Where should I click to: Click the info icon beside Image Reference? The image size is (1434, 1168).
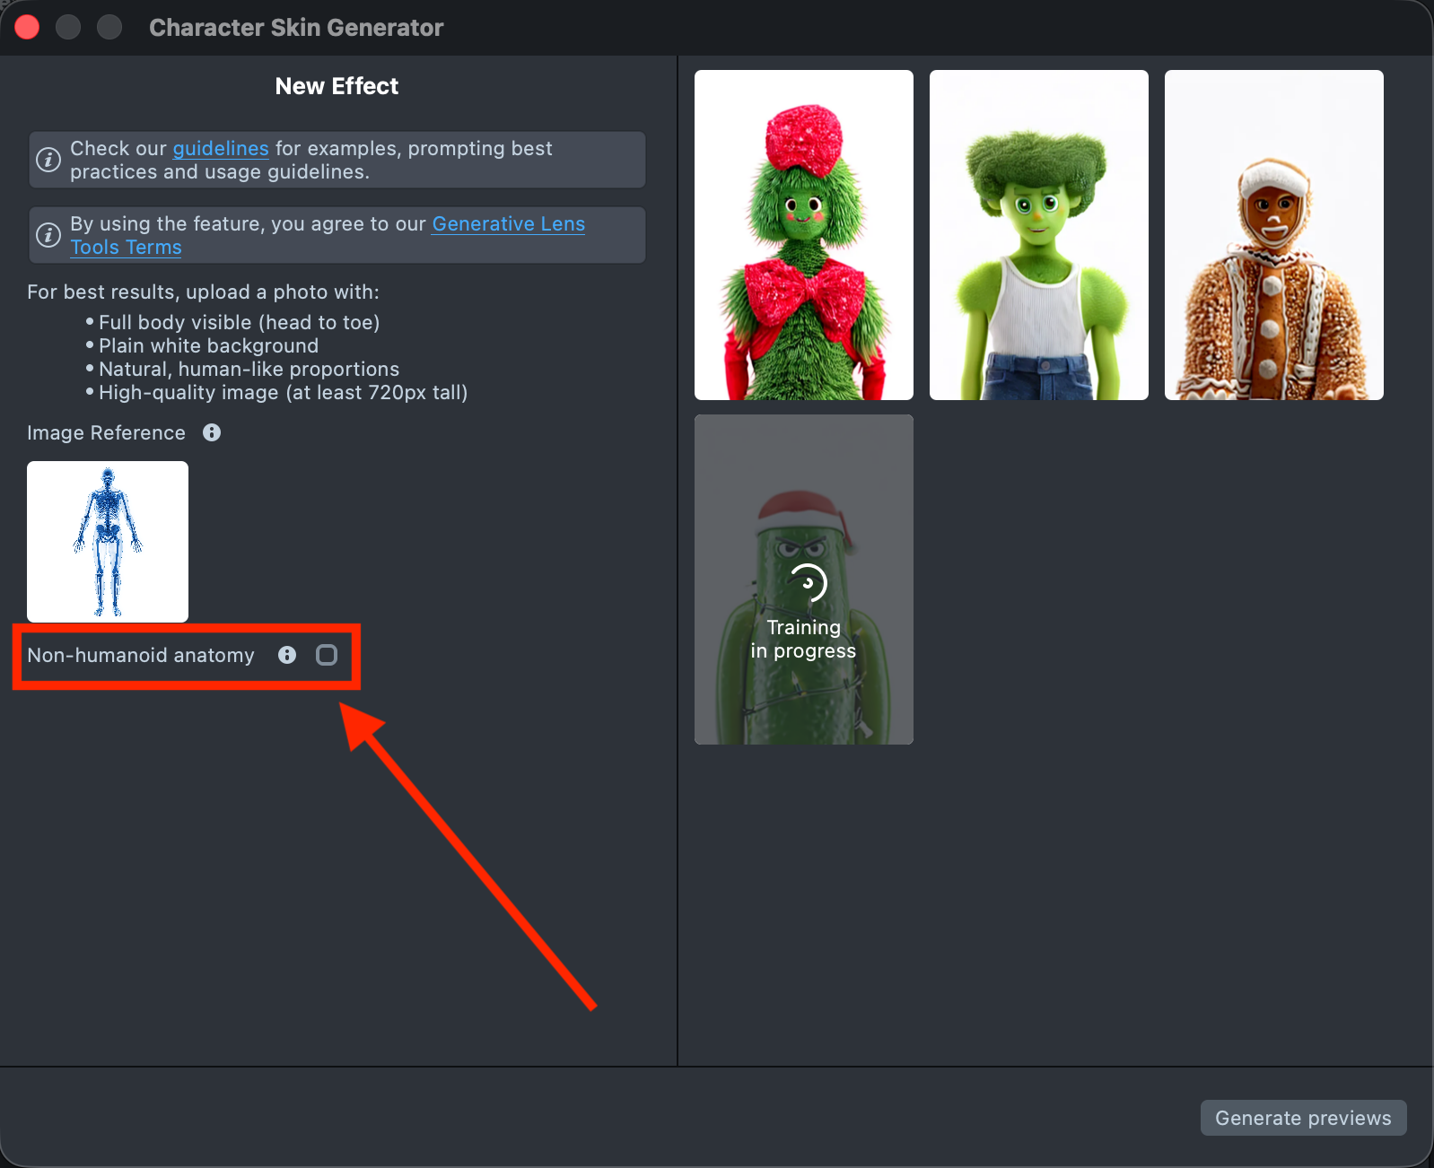click(x=212, y=432)
